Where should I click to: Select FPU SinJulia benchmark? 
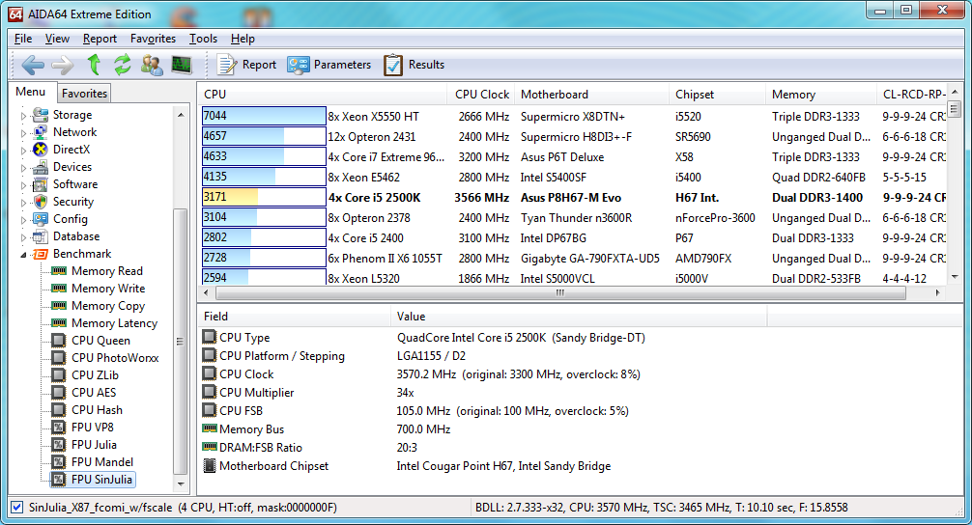[x=101, y=480]
